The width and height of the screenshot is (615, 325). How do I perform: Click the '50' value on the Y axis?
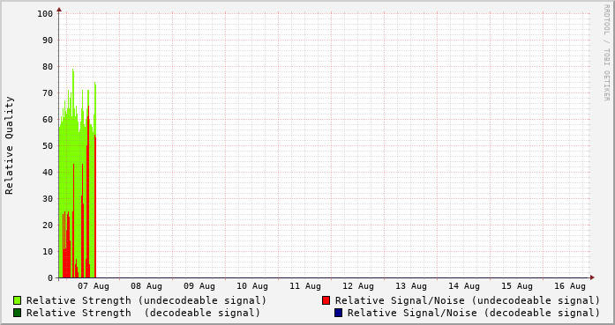[x=48, y=146]
